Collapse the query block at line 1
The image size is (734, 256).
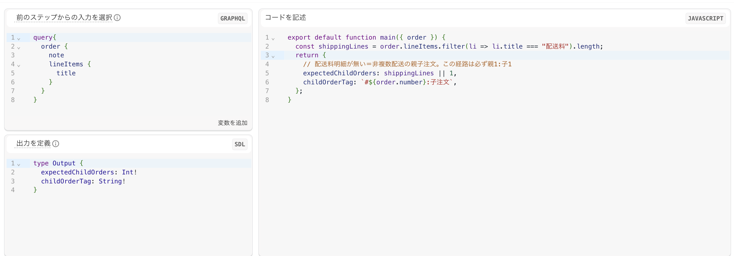pyautogui.click(x=19, y=38)
